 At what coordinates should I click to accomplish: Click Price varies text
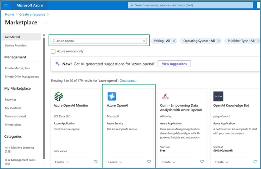[x=60, y=151]
